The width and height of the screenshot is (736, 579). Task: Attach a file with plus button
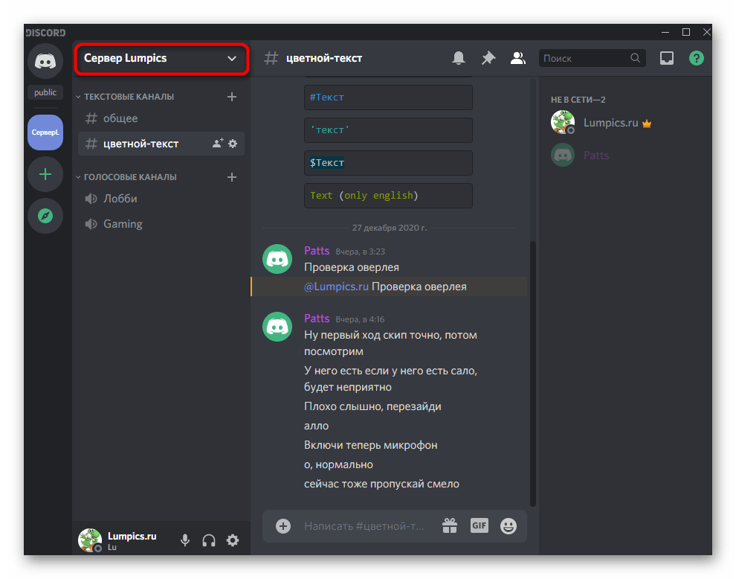point(283,526)
